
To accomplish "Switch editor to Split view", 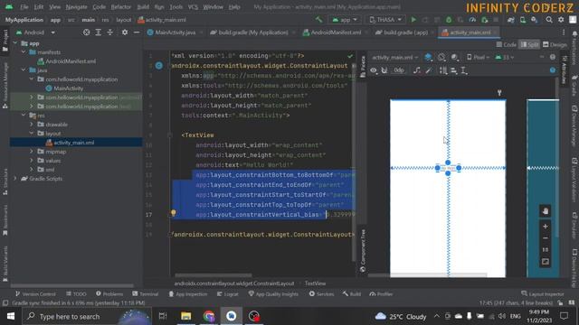I will 529,44.
